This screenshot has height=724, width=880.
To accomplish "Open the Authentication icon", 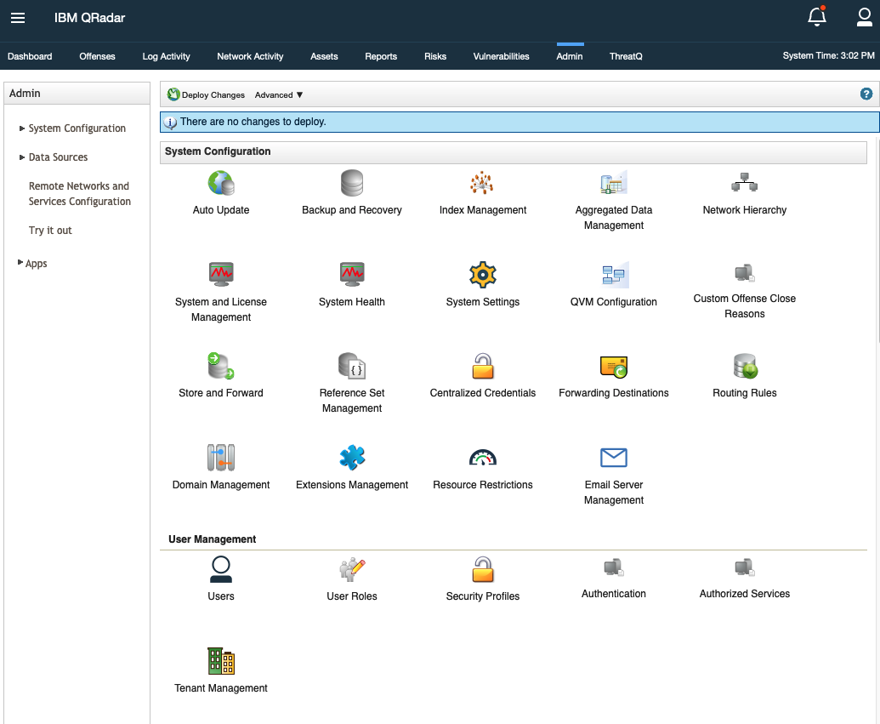I will point(613,567).
